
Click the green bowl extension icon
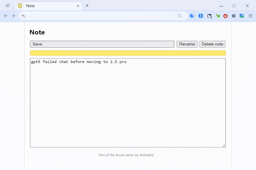218,16
